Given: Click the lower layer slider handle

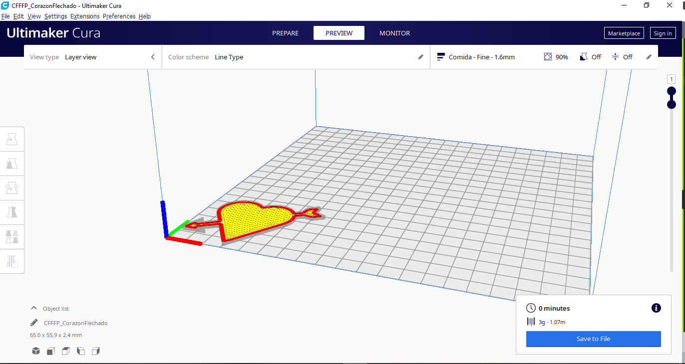Looking at the screenshot, I should pos(672,104).
